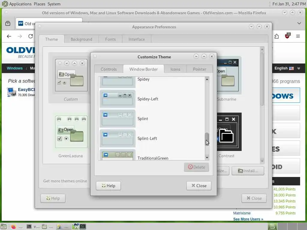Click Help in Appearance Preferences window
Screen dimensions: 307x230
tap(53, 198)
